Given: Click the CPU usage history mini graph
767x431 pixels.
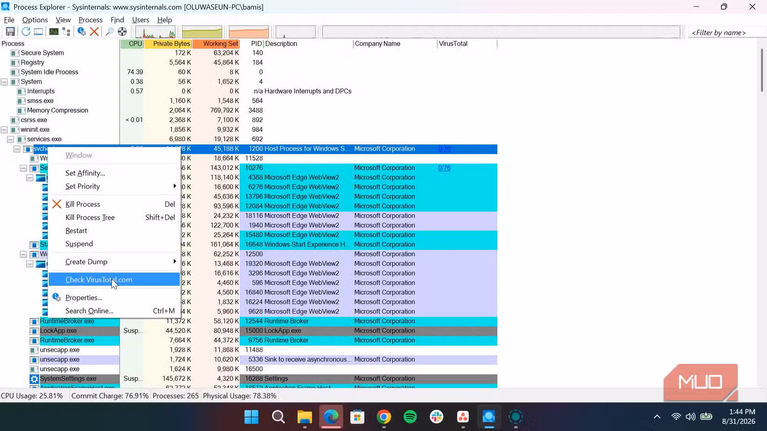Looking at the screenshot, I should pos(155,32).
